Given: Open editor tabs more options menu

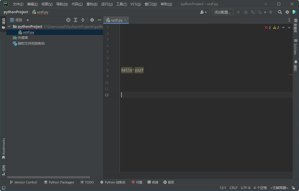Looking at the screenshot, I should coord(289,20).
